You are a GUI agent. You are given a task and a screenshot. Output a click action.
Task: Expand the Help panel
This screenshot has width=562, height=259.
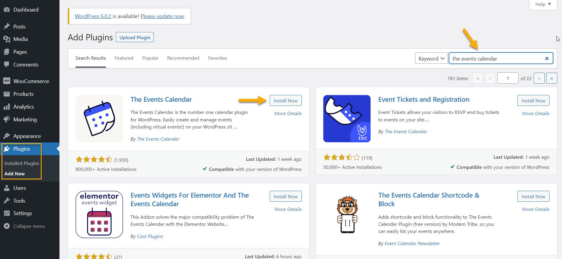[x=542, y=4]
